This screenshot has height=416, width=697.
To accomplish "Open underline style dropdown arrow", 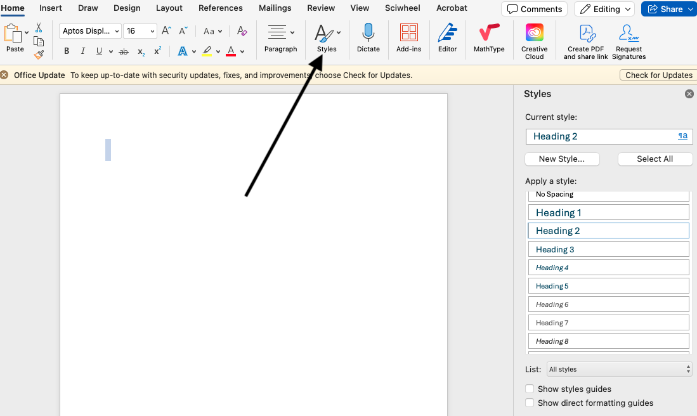I will tap(111, 51).
